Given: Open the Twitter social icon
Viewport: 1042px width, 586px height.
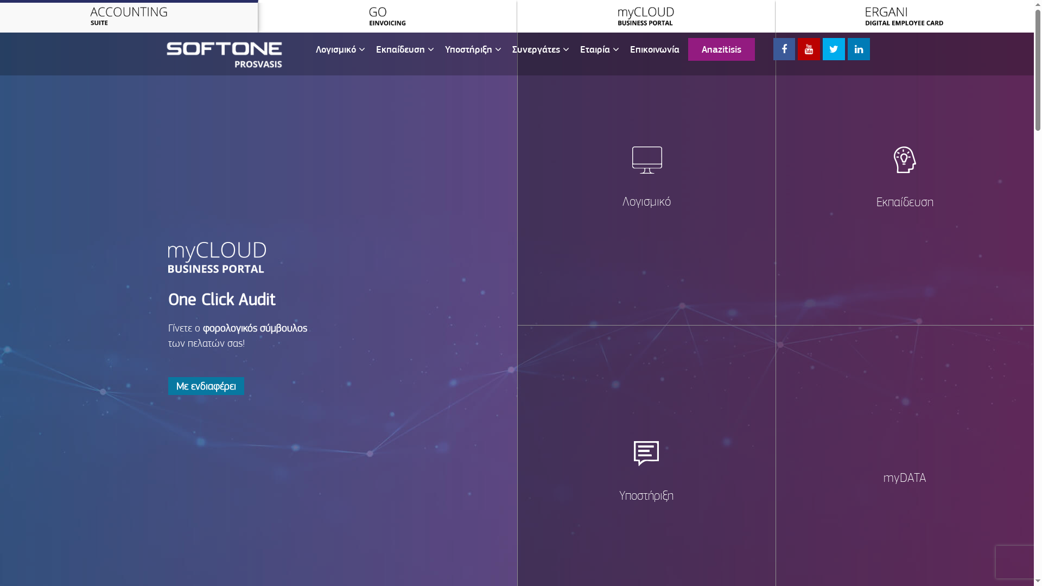Looking at the screenshot, I should coord(834,49).
